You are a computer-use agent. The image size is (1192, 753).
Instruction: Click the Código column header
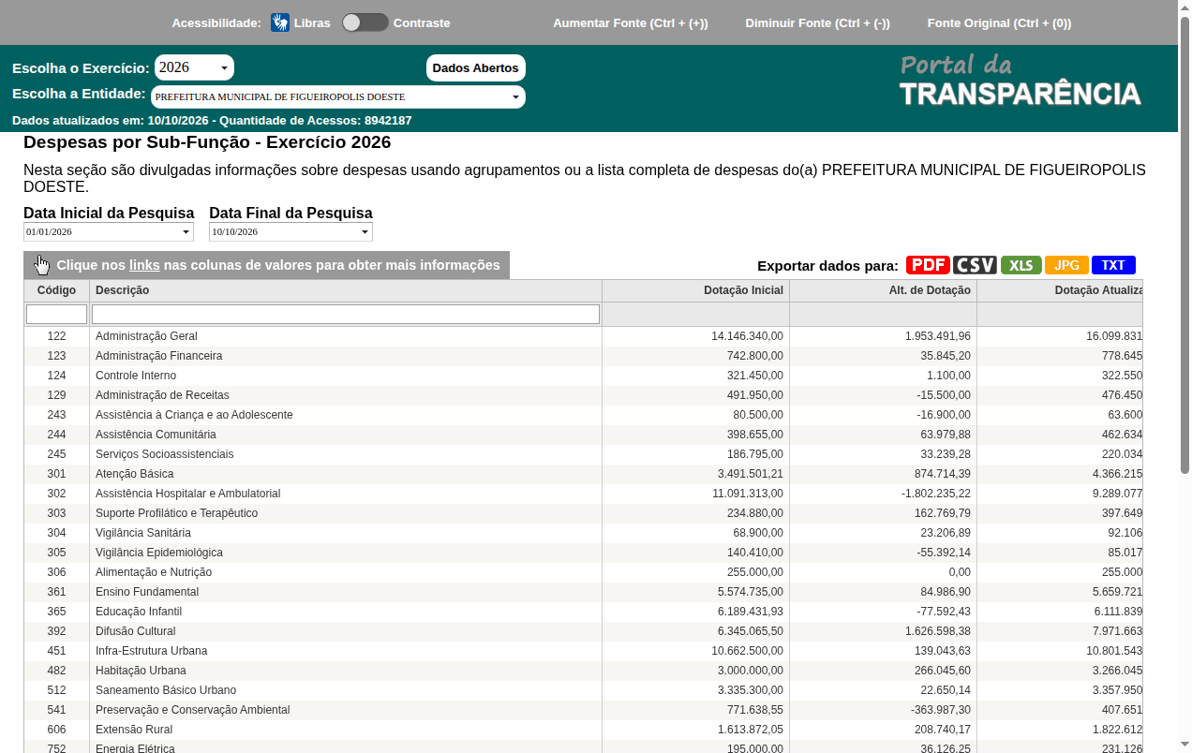[x=56, y=290]
